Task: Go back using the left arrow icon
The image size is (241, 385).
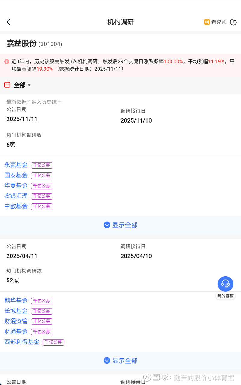Action: 8,22
